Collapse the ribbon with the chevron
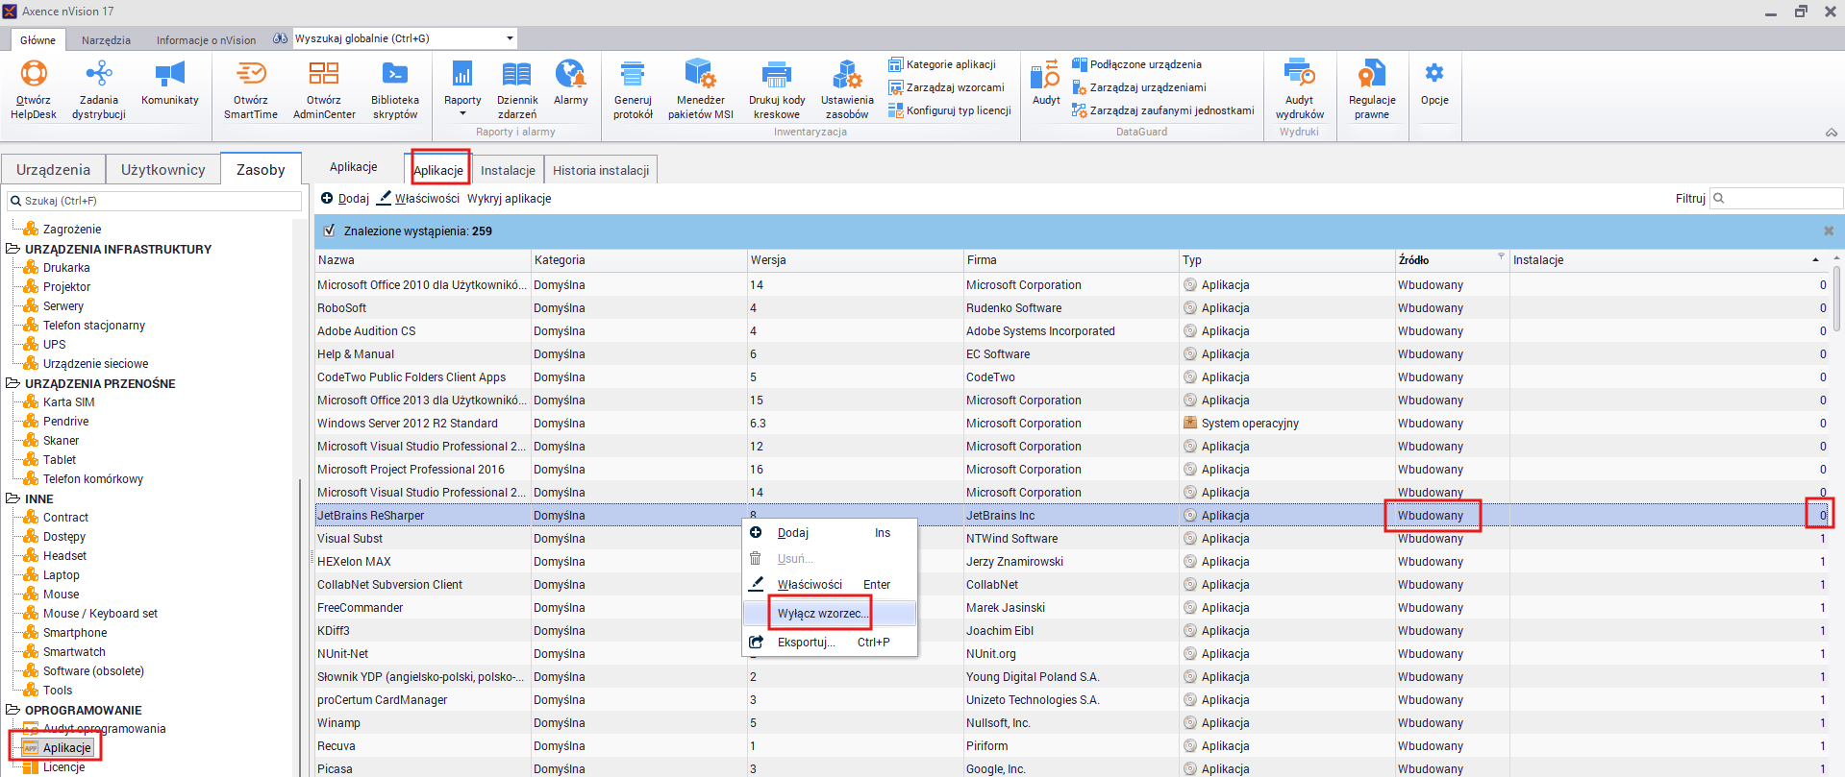Screen dimensions: 1845x777 coord(1832,133)
